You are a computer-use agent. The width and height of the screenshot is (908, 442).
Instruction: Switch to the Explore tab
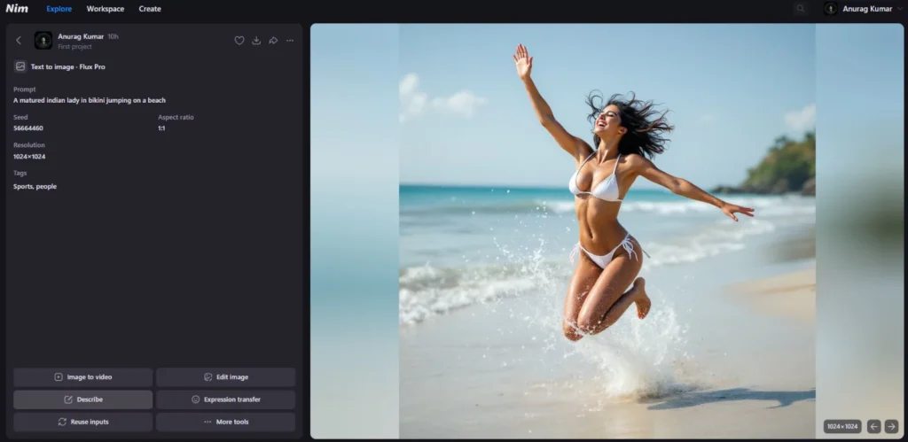[x=59, y=9]
